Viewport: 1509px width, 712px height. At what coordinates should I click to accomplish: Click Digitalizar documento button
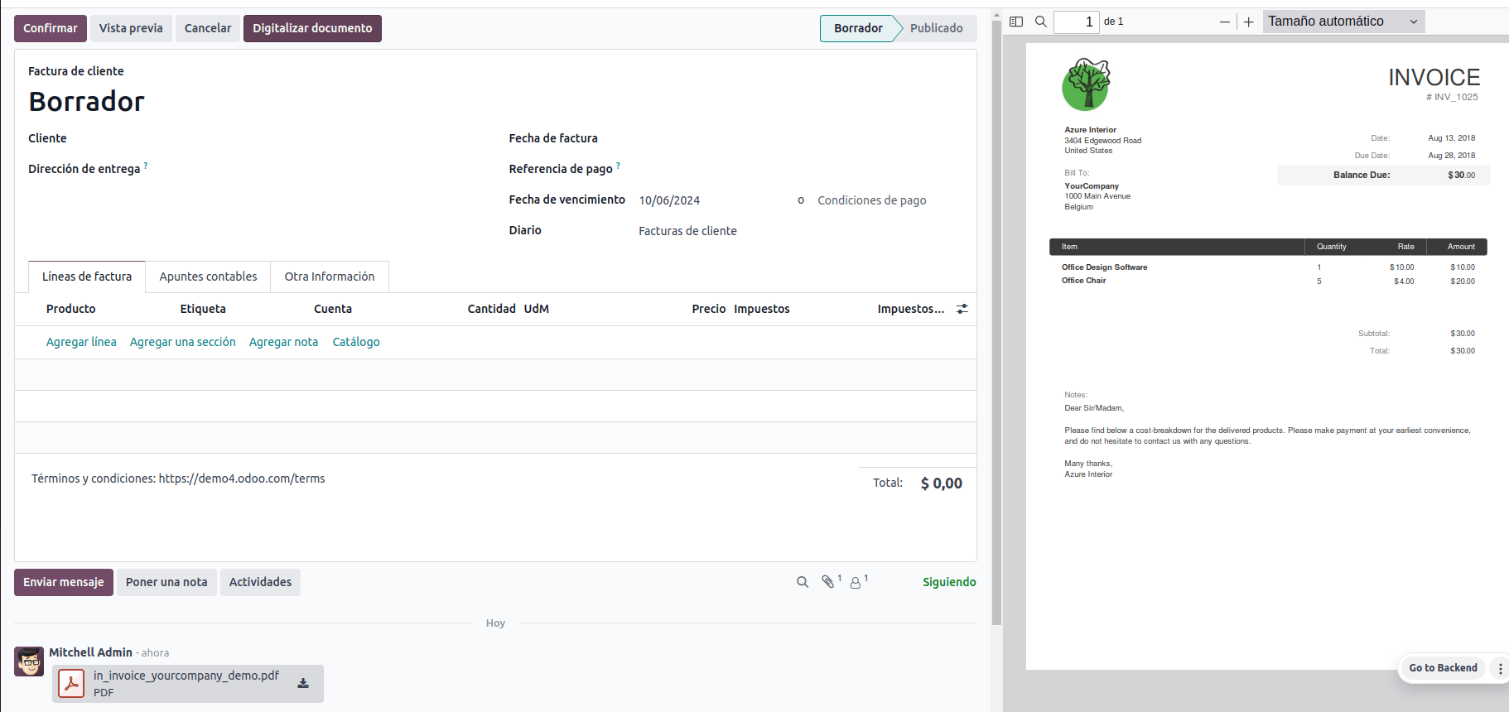(312, 28)
